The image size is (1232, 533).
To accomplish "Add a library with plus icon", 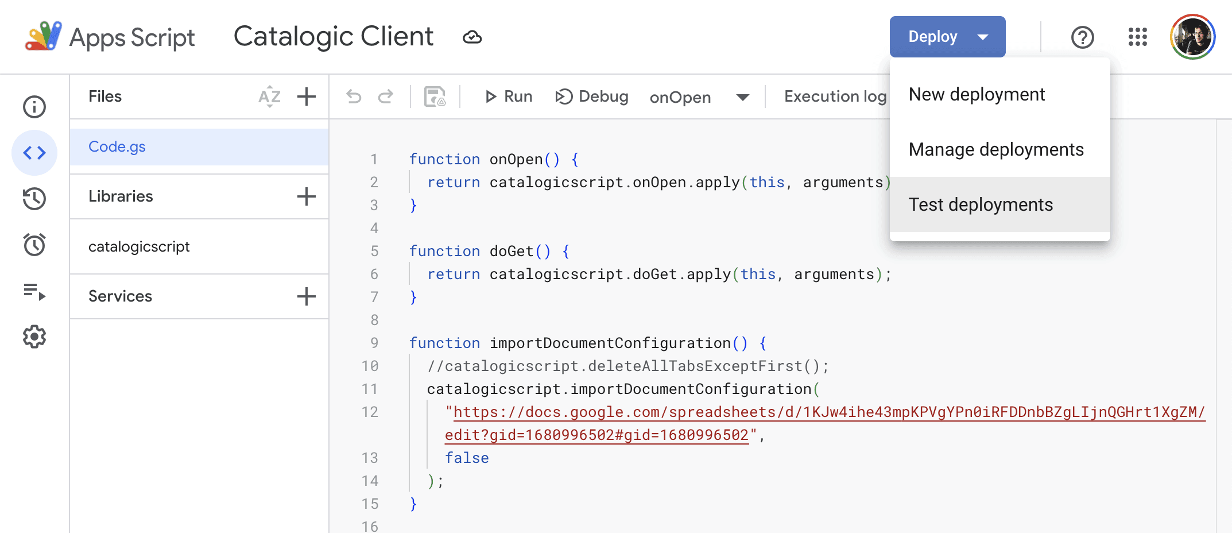I will 307,196.
